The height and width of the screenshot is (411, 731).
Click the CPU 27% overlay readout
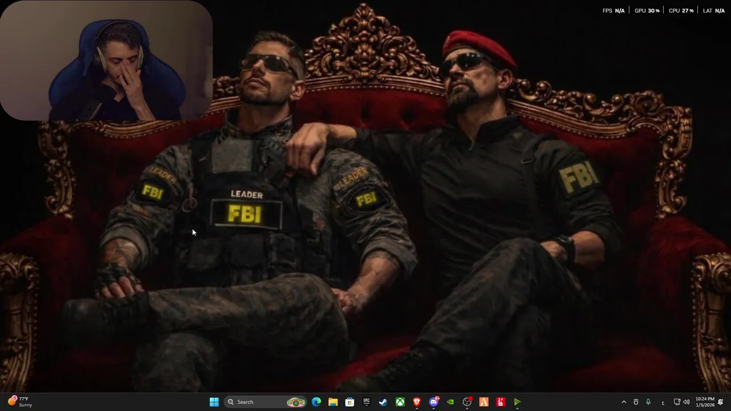[681, 11]
